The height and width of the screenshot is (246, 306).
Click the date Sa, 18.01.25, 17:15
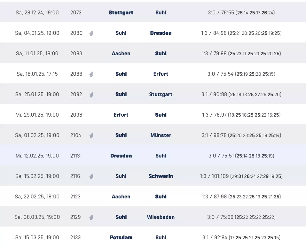click(x=37, y=74)
